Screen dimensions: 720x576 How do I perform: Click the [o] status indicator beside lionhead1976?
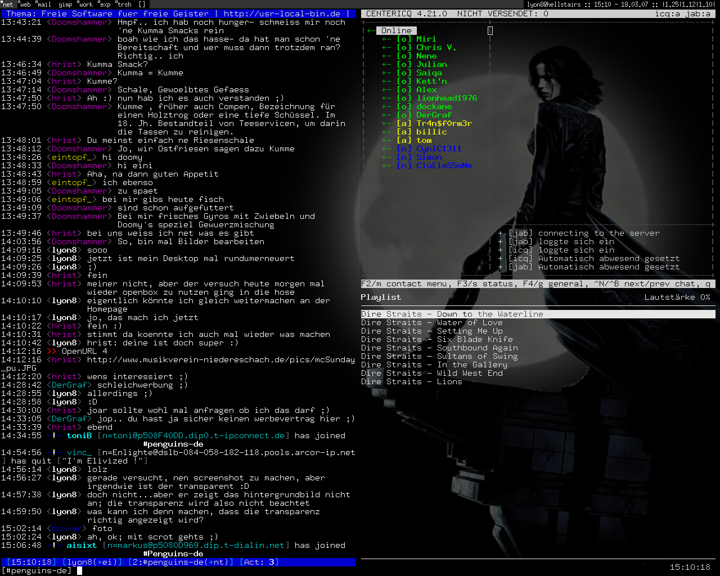coord(404,98)
